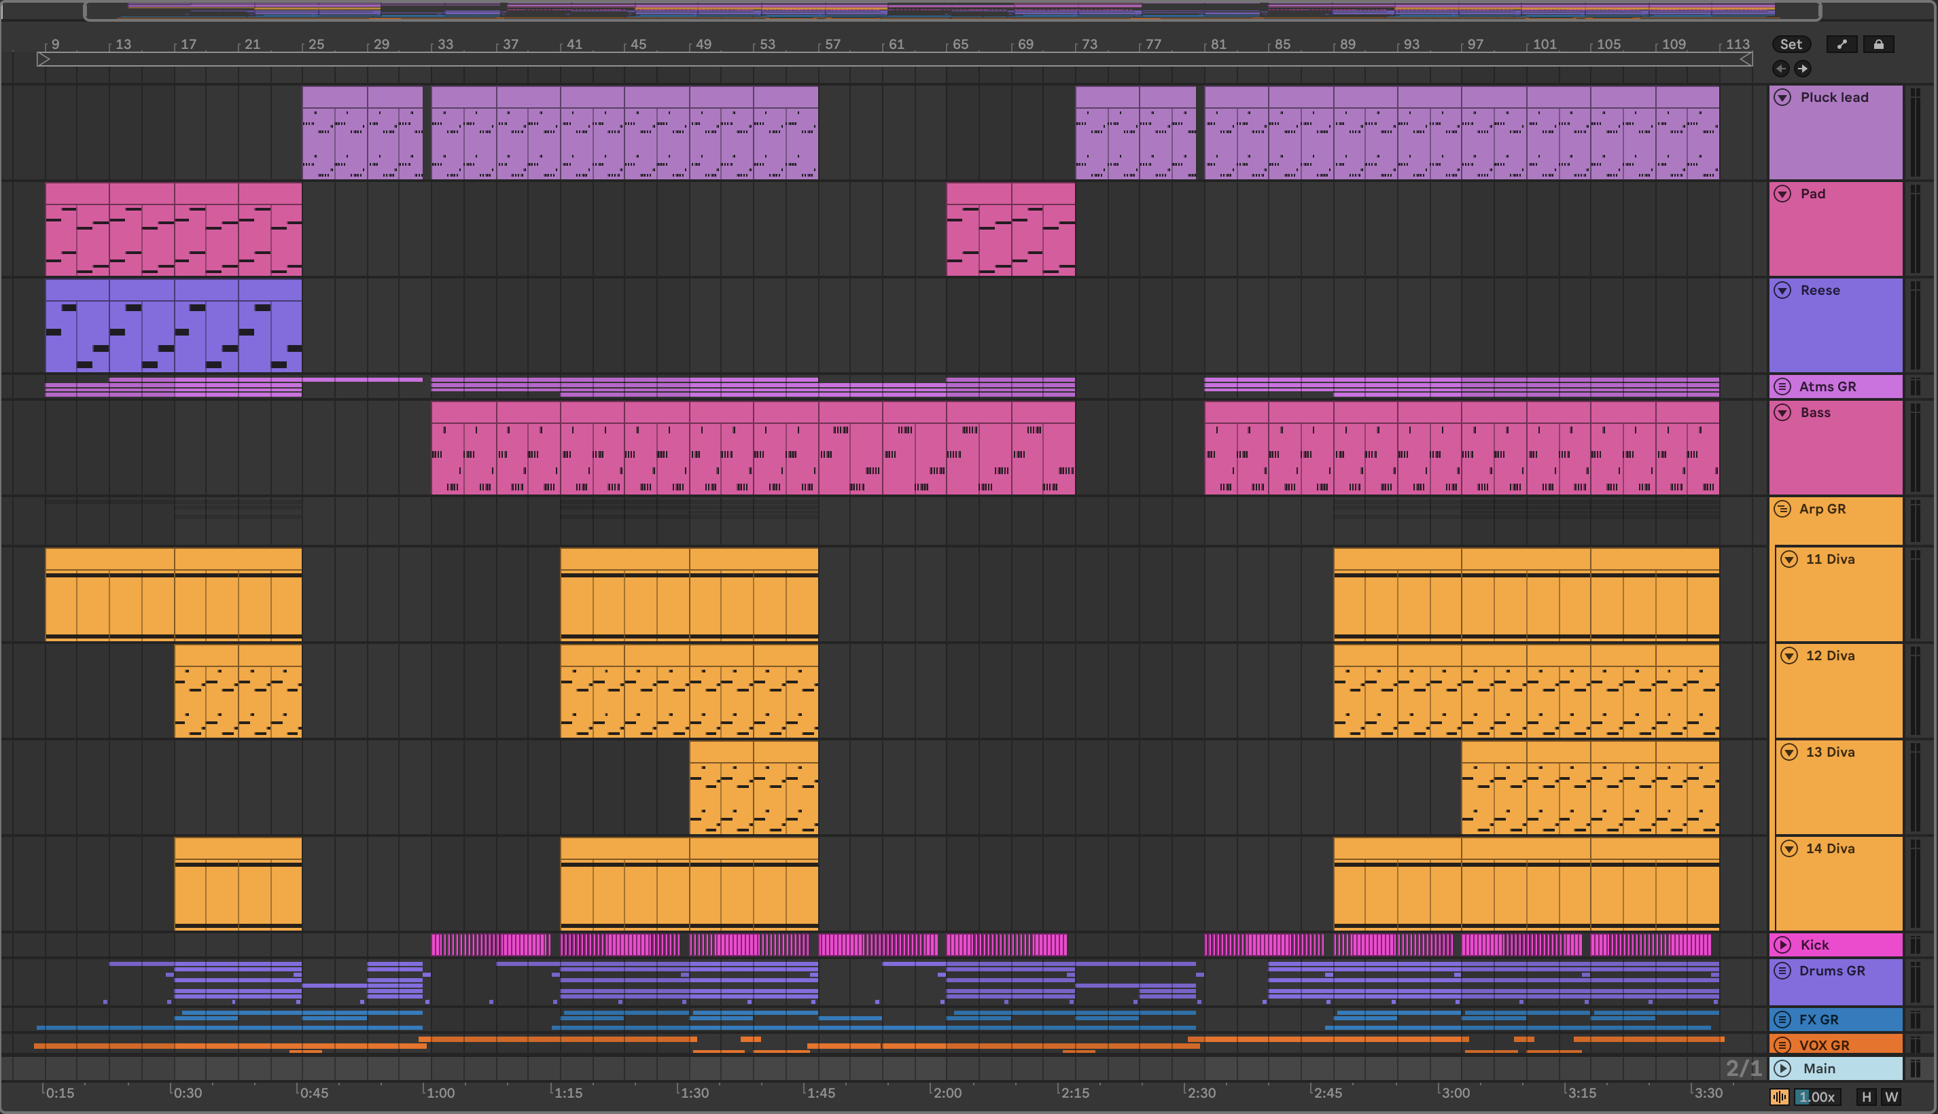The height and width of the screenshot is (1114, 1938).
Task: Jump to previous locator arrow
Action: click(1781, 69)
